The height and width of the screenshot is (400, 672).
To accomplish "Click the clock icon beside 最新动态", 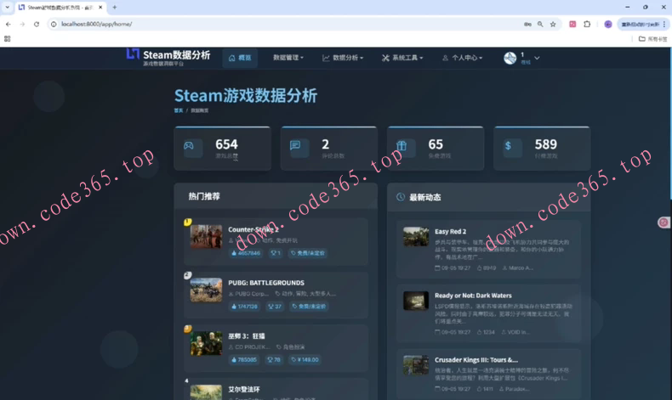I will [x=401, y=197].
